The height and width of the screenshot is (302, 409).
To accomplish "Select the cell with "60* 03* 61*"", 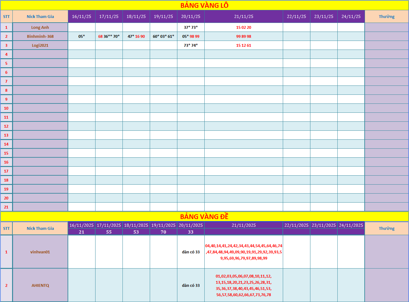I will point(163,36).
